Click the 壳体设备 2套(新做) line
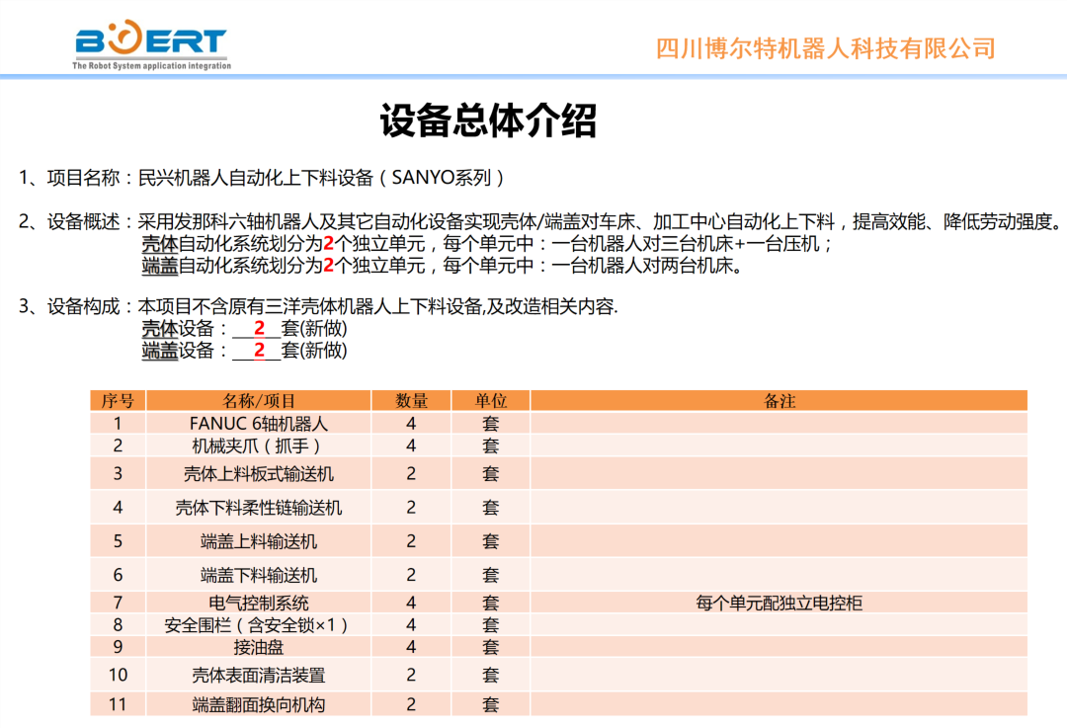 tap(244, 329)
